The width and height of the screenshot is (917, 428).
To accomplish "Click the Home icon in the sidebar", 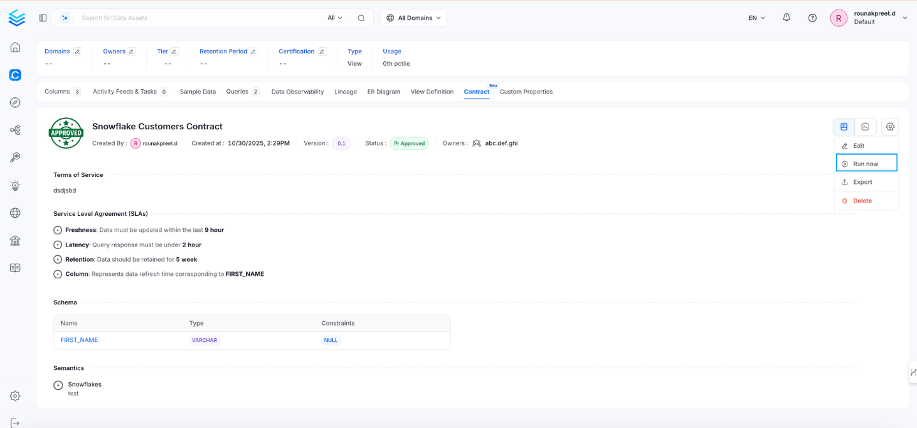I will (x=15, y=47).
